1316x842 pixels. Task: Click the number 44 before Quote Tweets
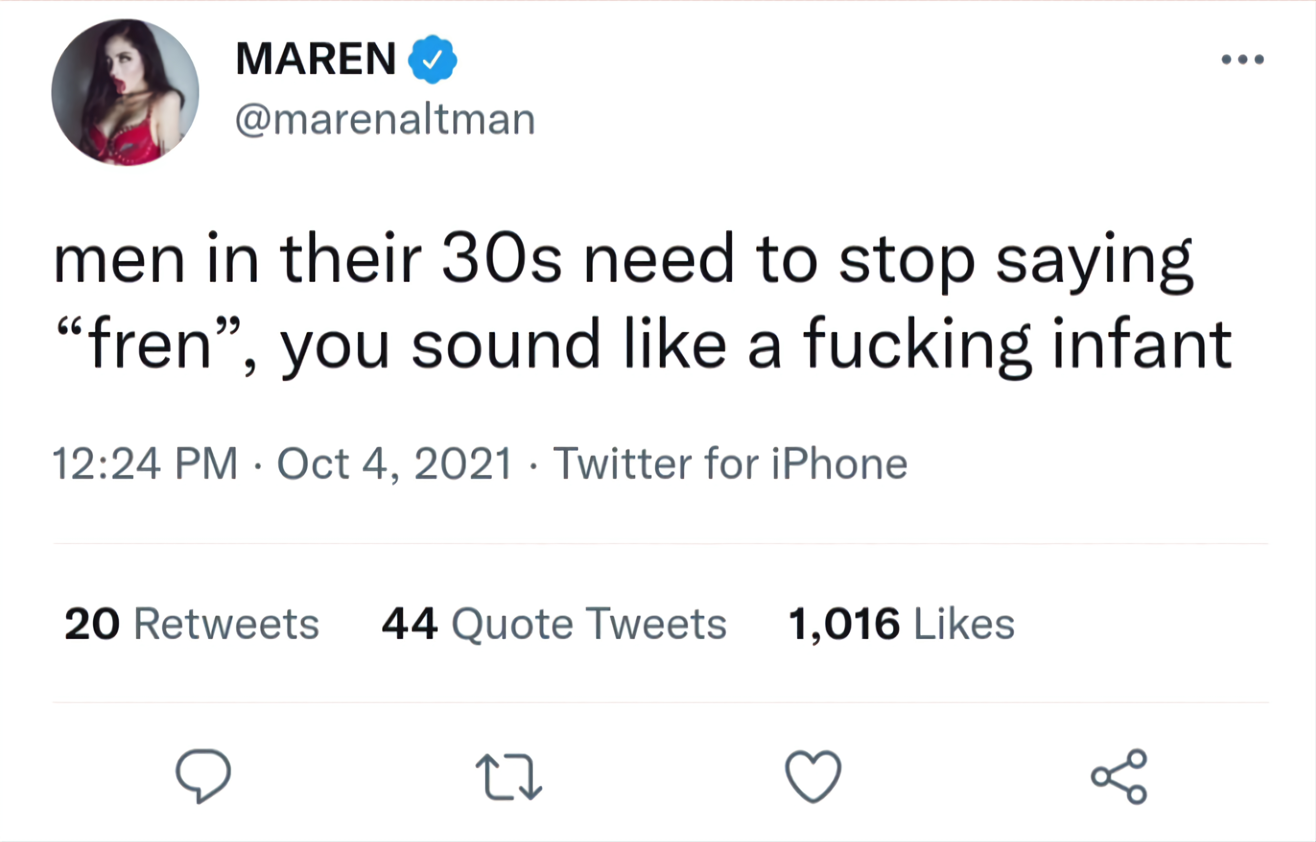point(410,624)
